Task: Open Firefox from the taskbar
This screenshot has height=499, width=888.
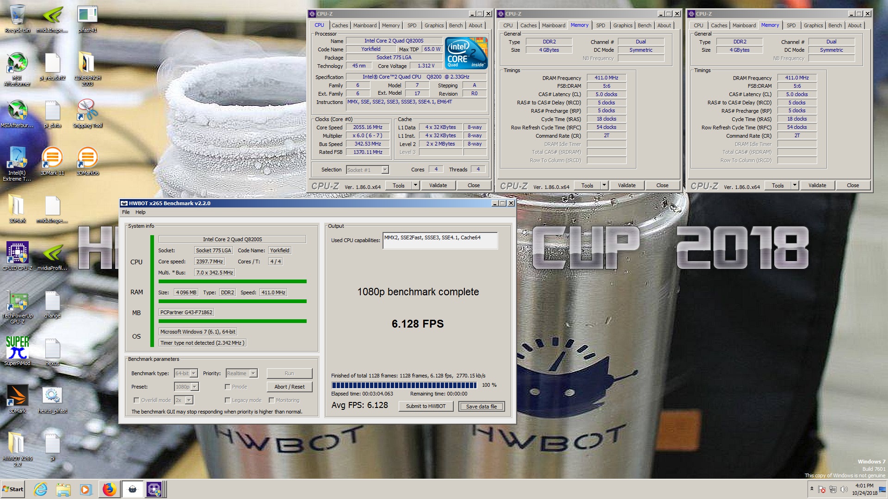Action: click(x=109, y=489)
